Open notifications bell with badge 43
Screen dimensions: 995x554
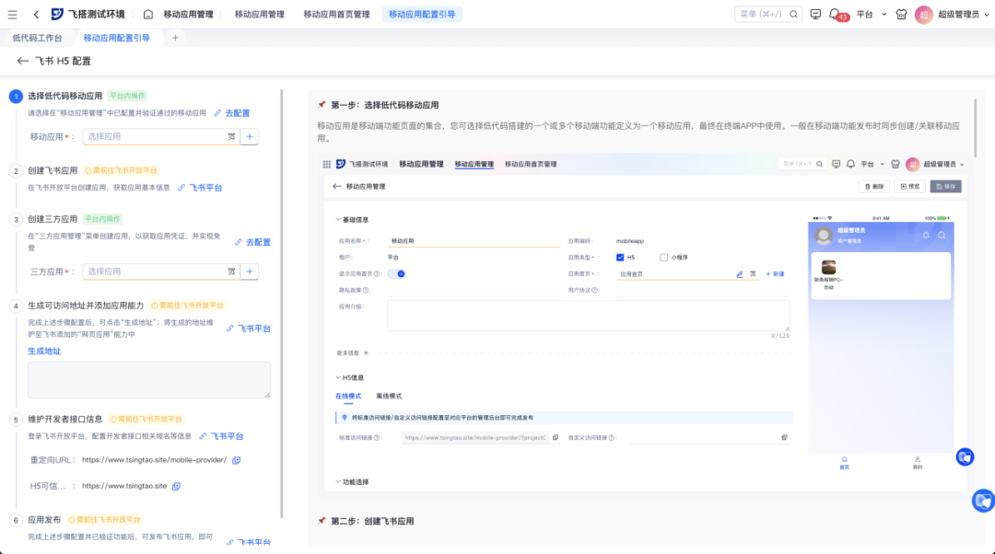point(835,14)
